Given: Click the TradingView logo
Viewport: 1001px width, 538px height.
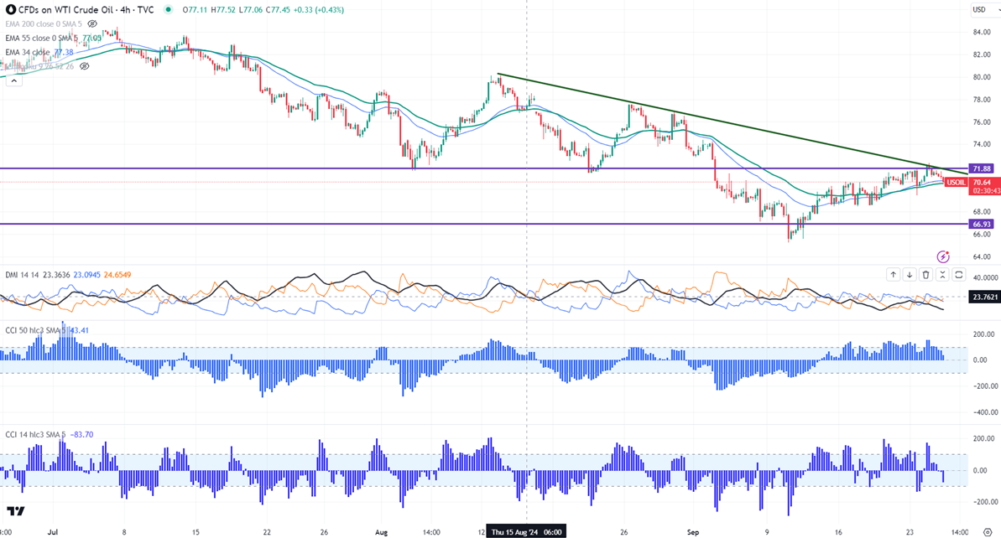Looking at the screenshot, I should (x=16, y=511).
